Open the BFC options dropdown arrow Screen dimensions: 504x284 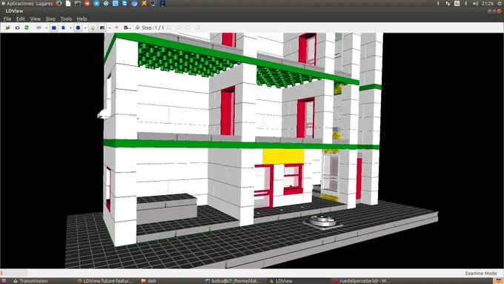pos(109,28)
